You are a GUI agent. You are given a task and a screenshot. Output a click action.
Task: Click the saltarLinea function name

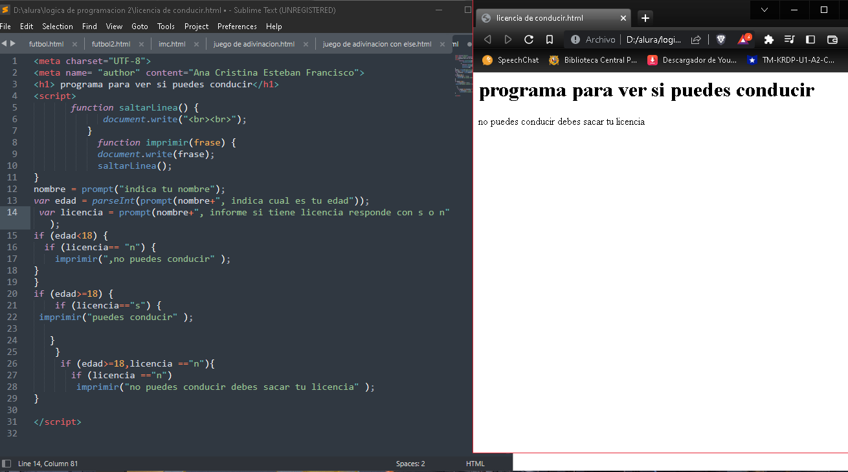tap(149, 107)
